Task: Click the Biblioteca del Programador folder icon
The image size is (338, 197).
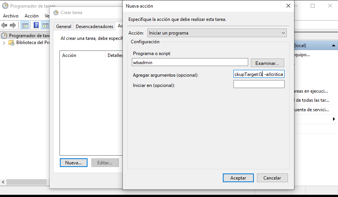Action: coord(12,43)
